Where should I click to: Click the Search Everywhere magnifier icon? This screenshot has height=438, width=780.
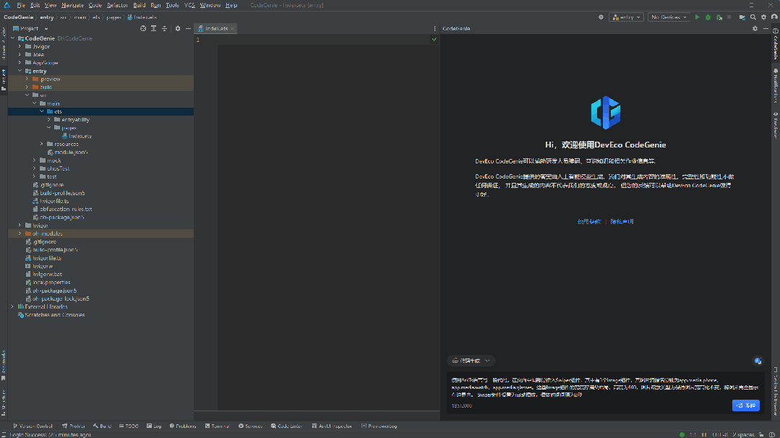point(753,17)
